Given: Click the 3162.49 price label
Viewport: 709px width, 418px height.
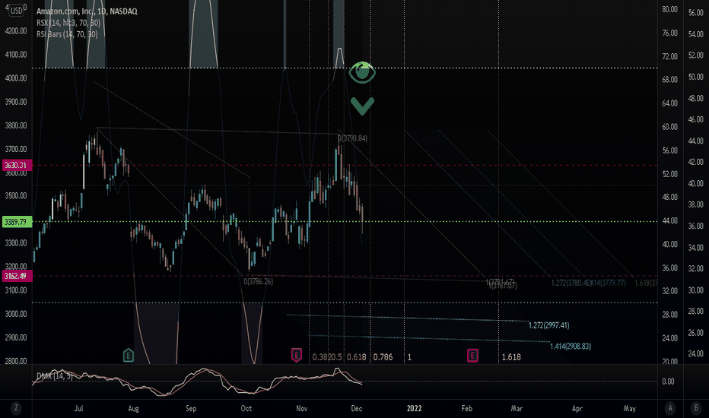Looking at the screenshot, I should [x=16, y=276].
